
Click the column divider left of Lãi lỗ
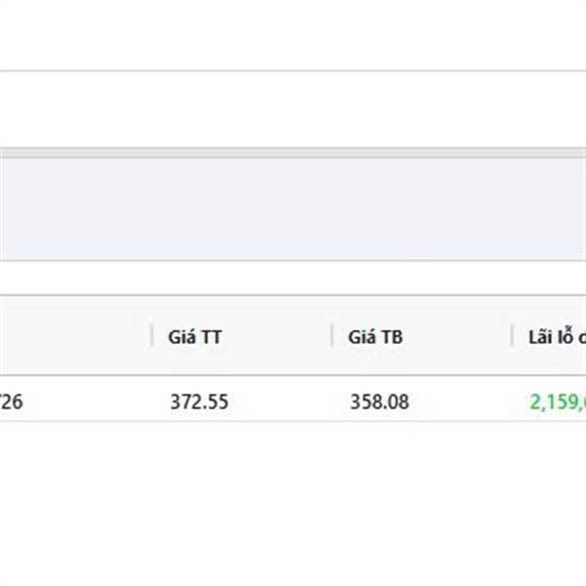pyautogui.click(x=512, y=335)
